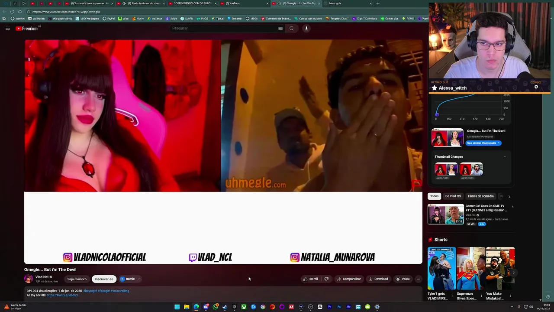This screenshot has width=554, height=312.
Task: Open options for You Make Mistakes short
Action: click(x=511, y=296)
